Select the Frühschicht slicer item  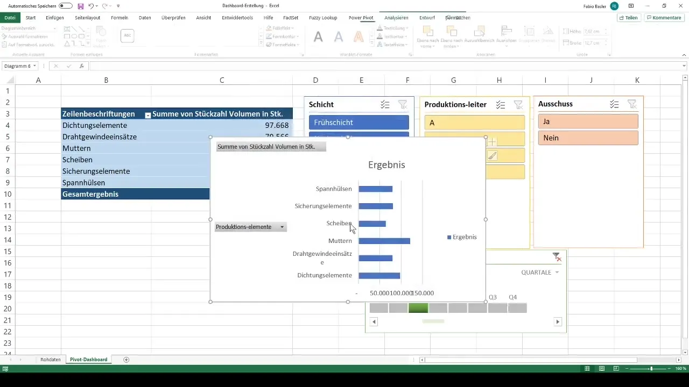click(x=359, y=123)
